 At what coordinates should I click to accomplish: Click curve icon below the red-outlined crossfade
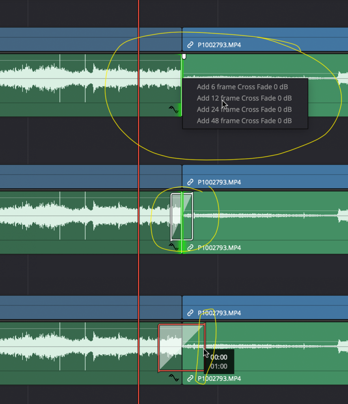click(x=174, y=378)
